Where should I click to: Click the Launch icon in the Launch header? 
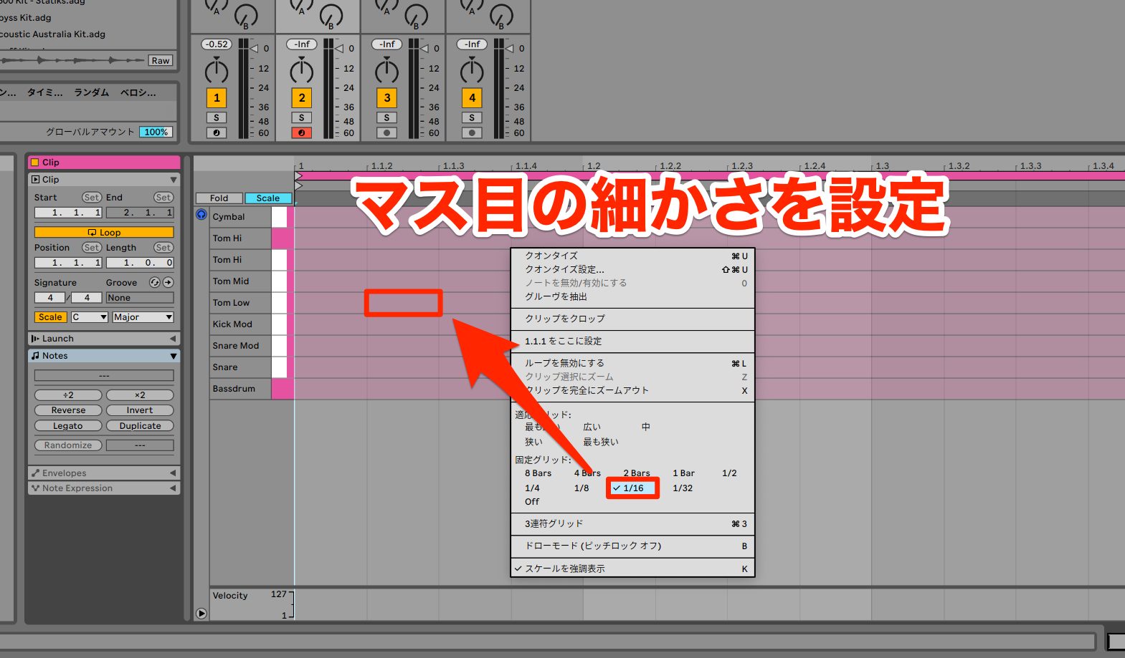tap(35, 339)
